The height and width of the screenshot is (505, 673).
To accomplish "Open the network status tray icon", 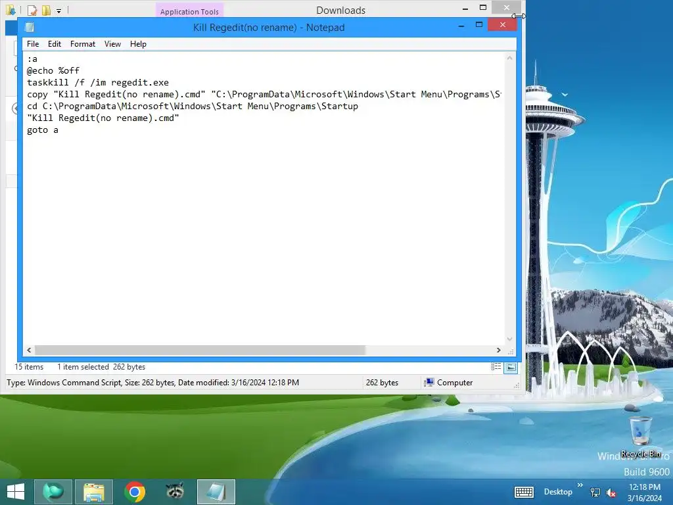I will [595, 492].
